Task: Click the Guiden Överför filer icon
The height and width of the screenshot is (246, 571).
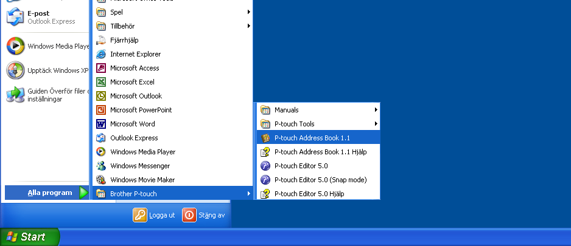Action: [15, 95]
